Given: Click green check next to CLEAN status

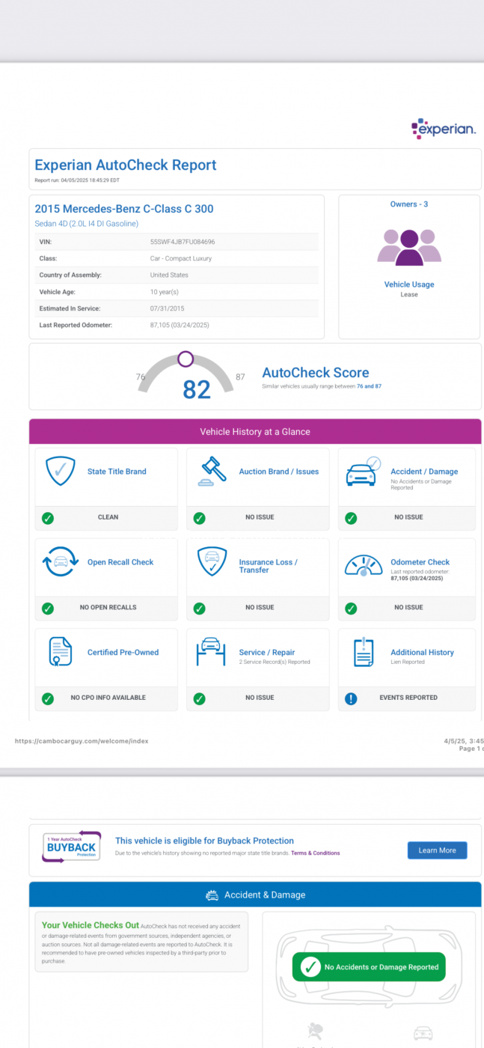Looking at the screenshot, I should pos(48,518).
